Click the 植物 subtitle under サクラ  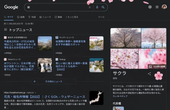tap(115, 78)
